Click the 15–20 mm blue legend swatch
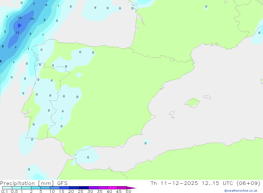The height and width of the screenshot is (193, 263). [x=65, y=188]
